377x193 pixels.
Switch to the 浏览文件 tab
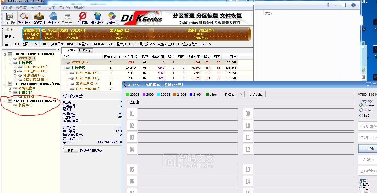pos(86,50)
